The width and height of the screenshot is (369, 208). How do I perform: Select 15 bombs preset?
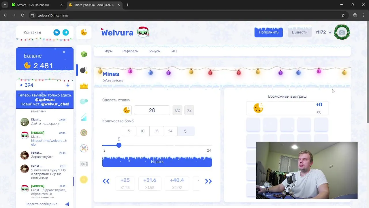(157, 131)
